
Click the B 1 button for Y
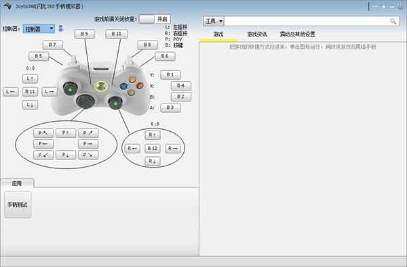pos(170,75)
